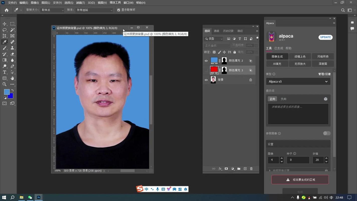Open the Alpaca v3 model dropdown
This screenshot has height=201, width=357.
coord(298,81)
